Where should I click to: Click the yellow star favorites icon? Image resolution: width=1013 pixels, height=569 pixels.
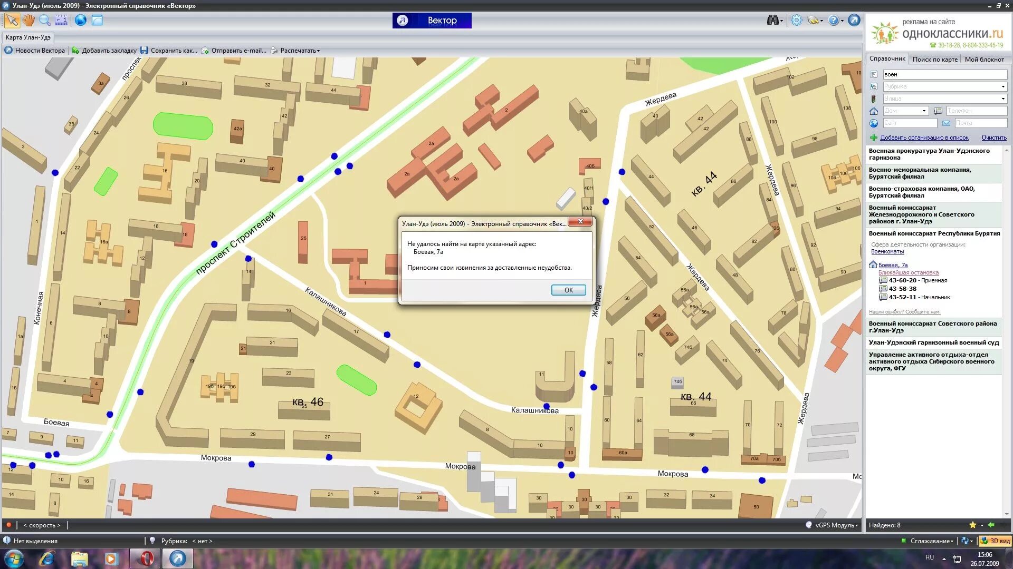972,525
